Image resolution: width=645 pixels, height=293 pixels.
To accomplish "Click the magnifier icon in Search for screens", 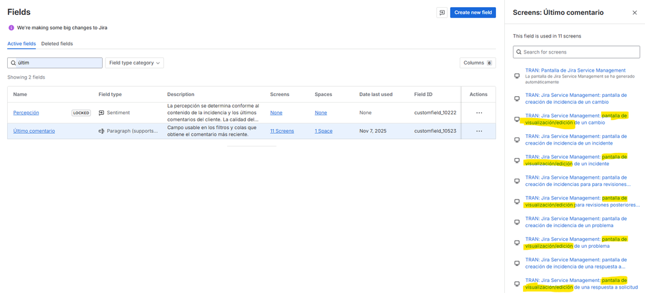I will pyautogui.click(x=519, y=52).
